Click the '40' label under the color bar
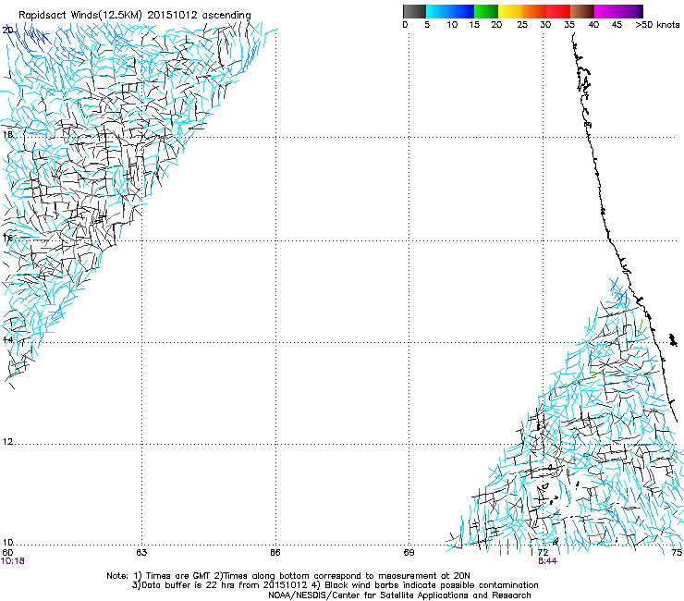The height and width of the screenshot is (601, 684). [x=593, y=24]
